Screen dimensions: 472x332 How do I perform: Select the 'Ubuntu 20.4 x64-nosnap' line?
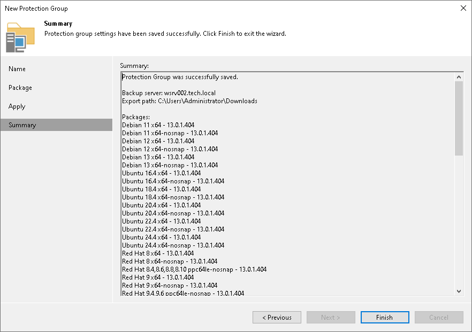[173, 213]
